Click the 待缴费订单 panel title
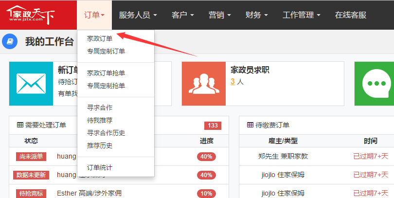The width and height of the screenshot is (394, 198). point(272,125)
